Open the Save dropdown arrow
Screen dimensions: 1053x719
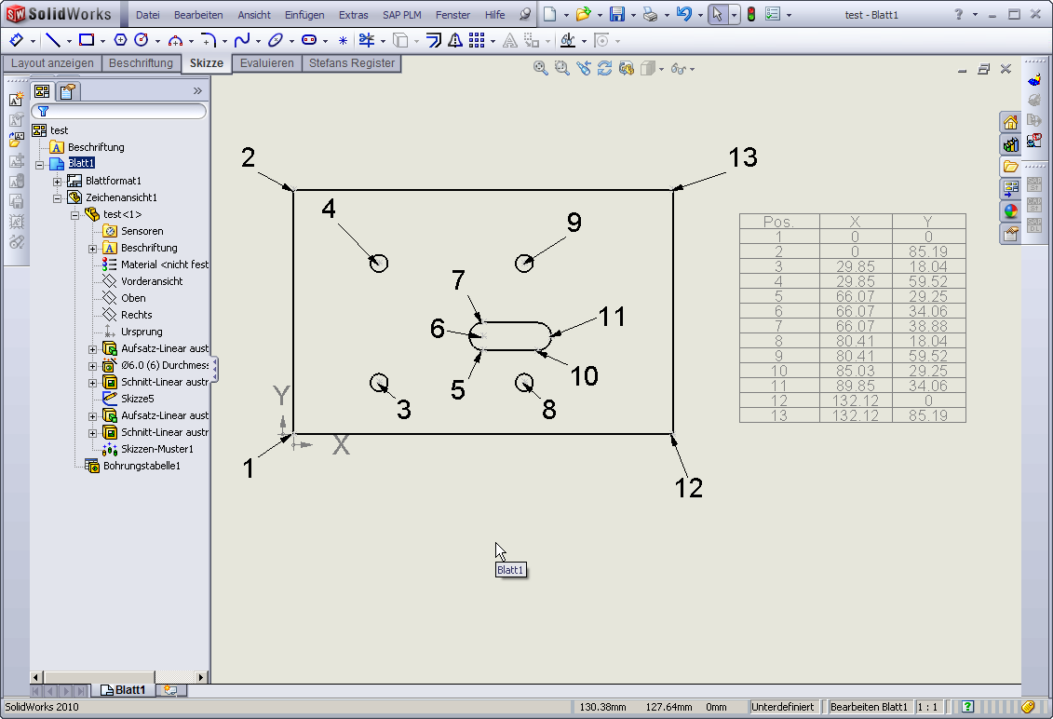[632, 15]
